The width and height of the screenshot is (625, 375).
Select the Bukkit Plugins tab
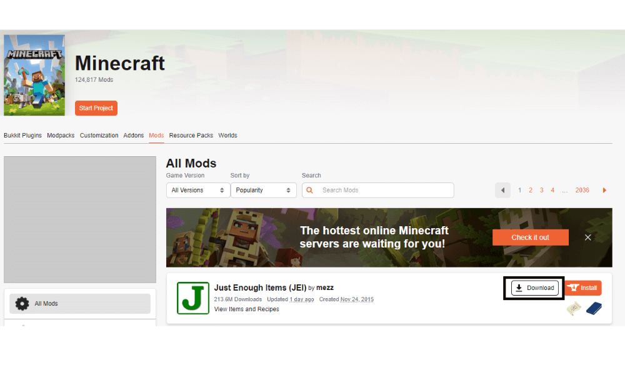(x=22, y=136)
